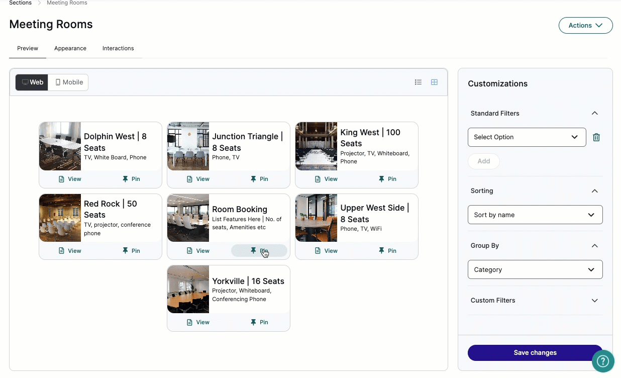
Task: View the Room Booking card
Action: click(x=198, y=250)
